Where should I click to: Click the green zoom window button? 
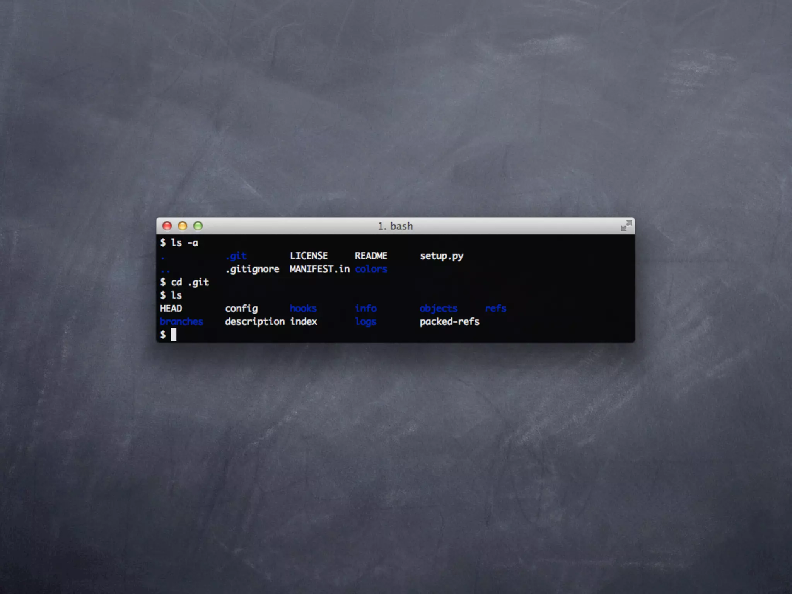[x=198, y=226]
